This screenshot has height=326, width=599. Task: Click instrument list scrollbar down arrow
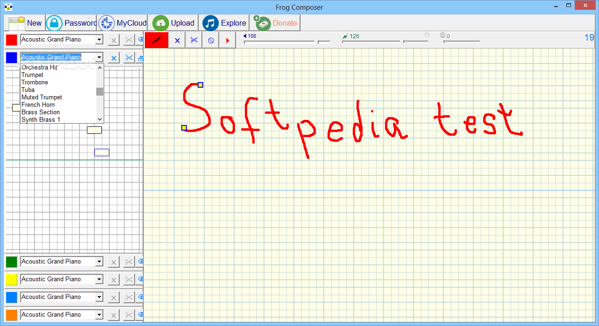coord(100,119)
